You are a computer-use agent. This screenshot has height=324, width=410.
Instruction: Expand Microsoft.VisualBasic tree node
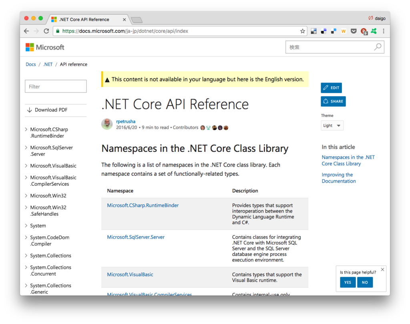(26, 165)
